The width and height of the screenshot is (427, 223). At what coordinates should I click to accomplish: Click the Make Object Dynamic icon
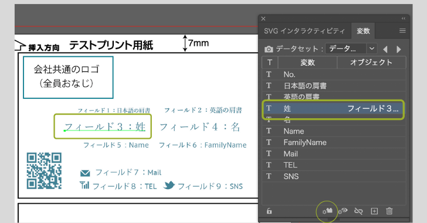pyautogui.click(x=328, y=211)
